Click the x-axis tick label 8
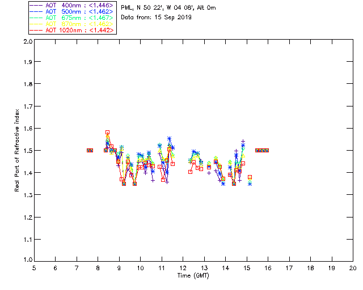This screenshot has height=290, width=363. [98, 268]
